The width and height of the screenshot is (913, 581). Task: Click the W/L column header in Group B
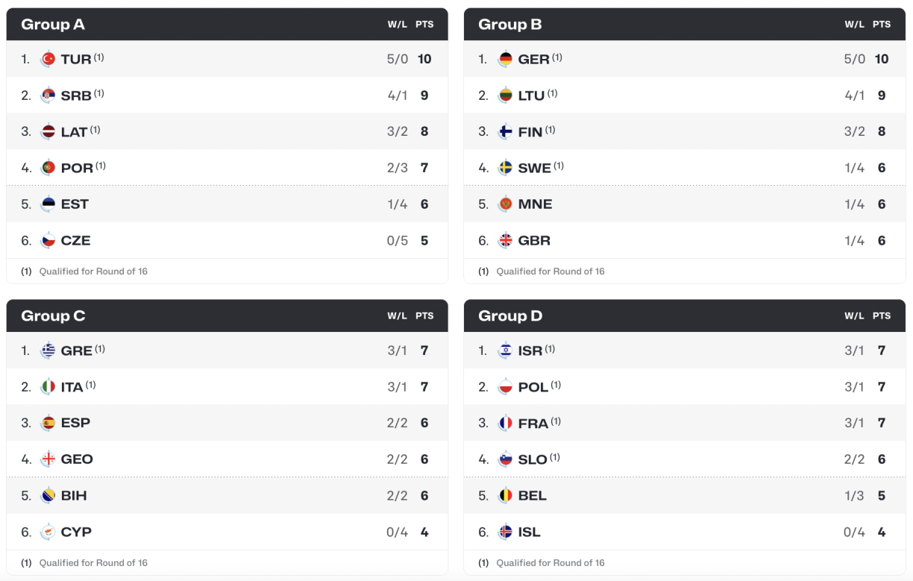coord(854,25)
